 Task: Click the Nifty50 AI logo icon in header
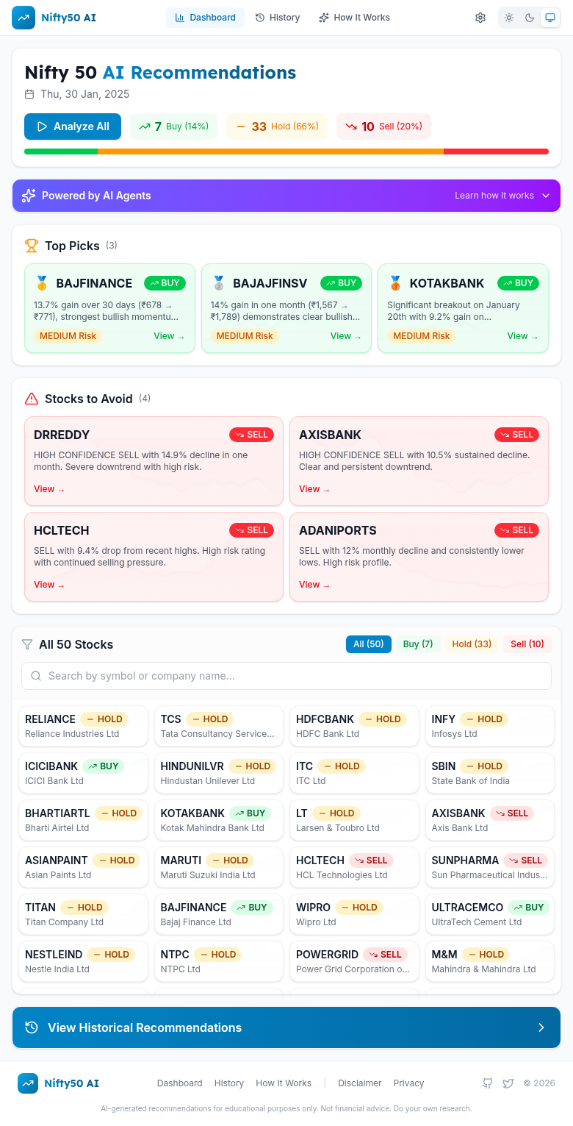point(24,18)
